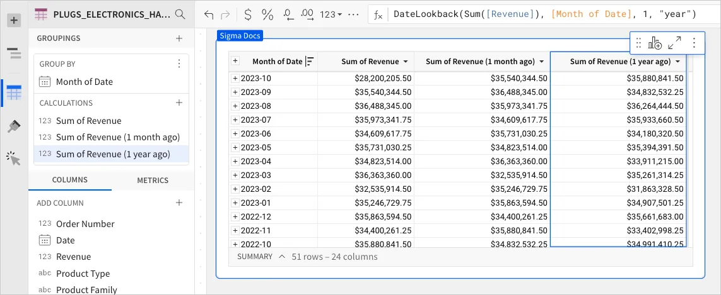Open Sum of Revenue (1 month ago) column dropdown

(542, 62)
